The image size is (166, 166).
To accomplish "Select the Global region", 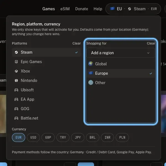I will (x=121, y=64).
